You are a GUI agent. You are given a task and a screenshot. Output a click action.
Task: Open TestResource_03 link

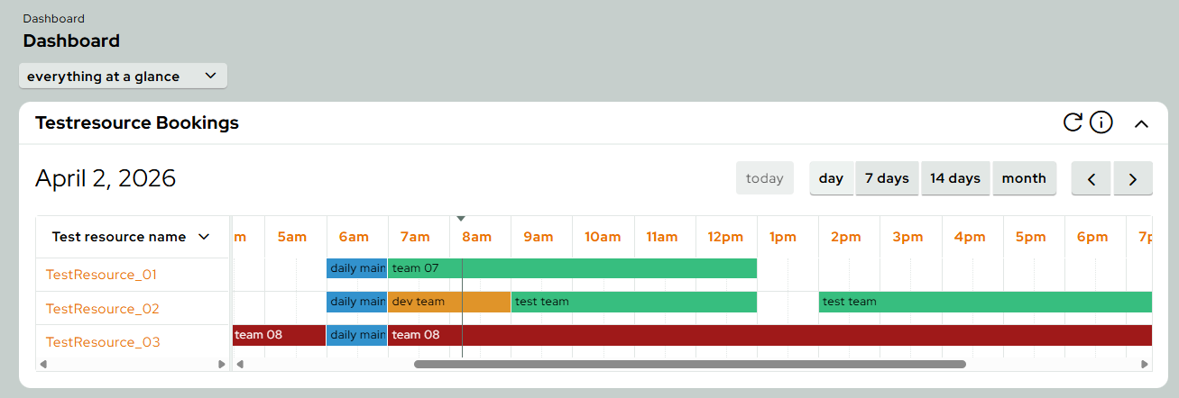coord(103,342)
